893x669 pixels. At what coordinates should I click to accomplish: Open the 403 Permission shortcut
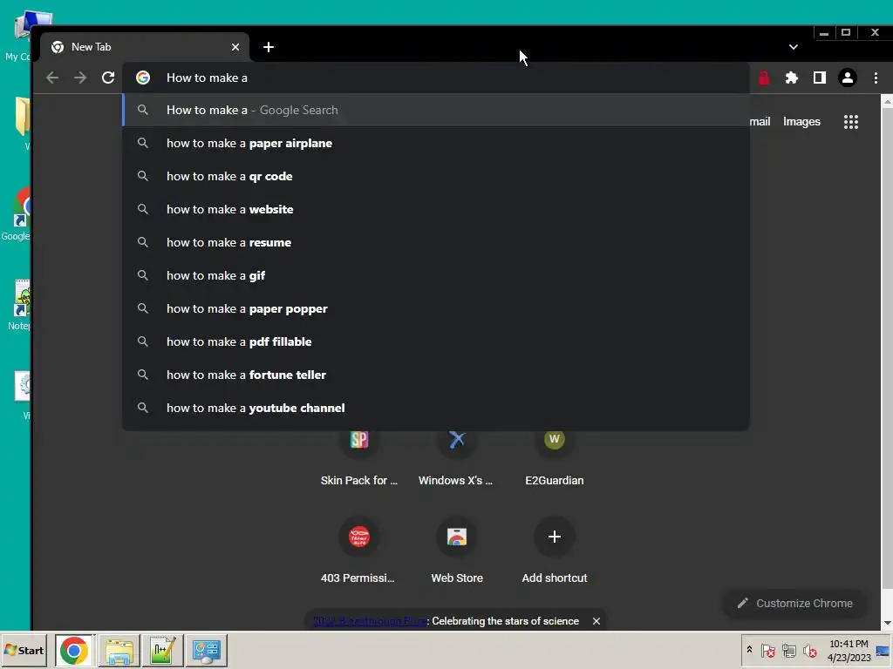[358, 551]
